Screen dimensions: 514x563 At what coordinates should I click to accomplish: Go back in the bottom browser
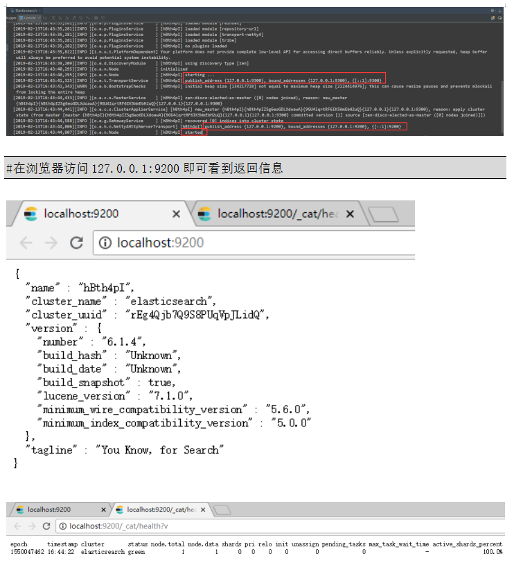(17, 526)
